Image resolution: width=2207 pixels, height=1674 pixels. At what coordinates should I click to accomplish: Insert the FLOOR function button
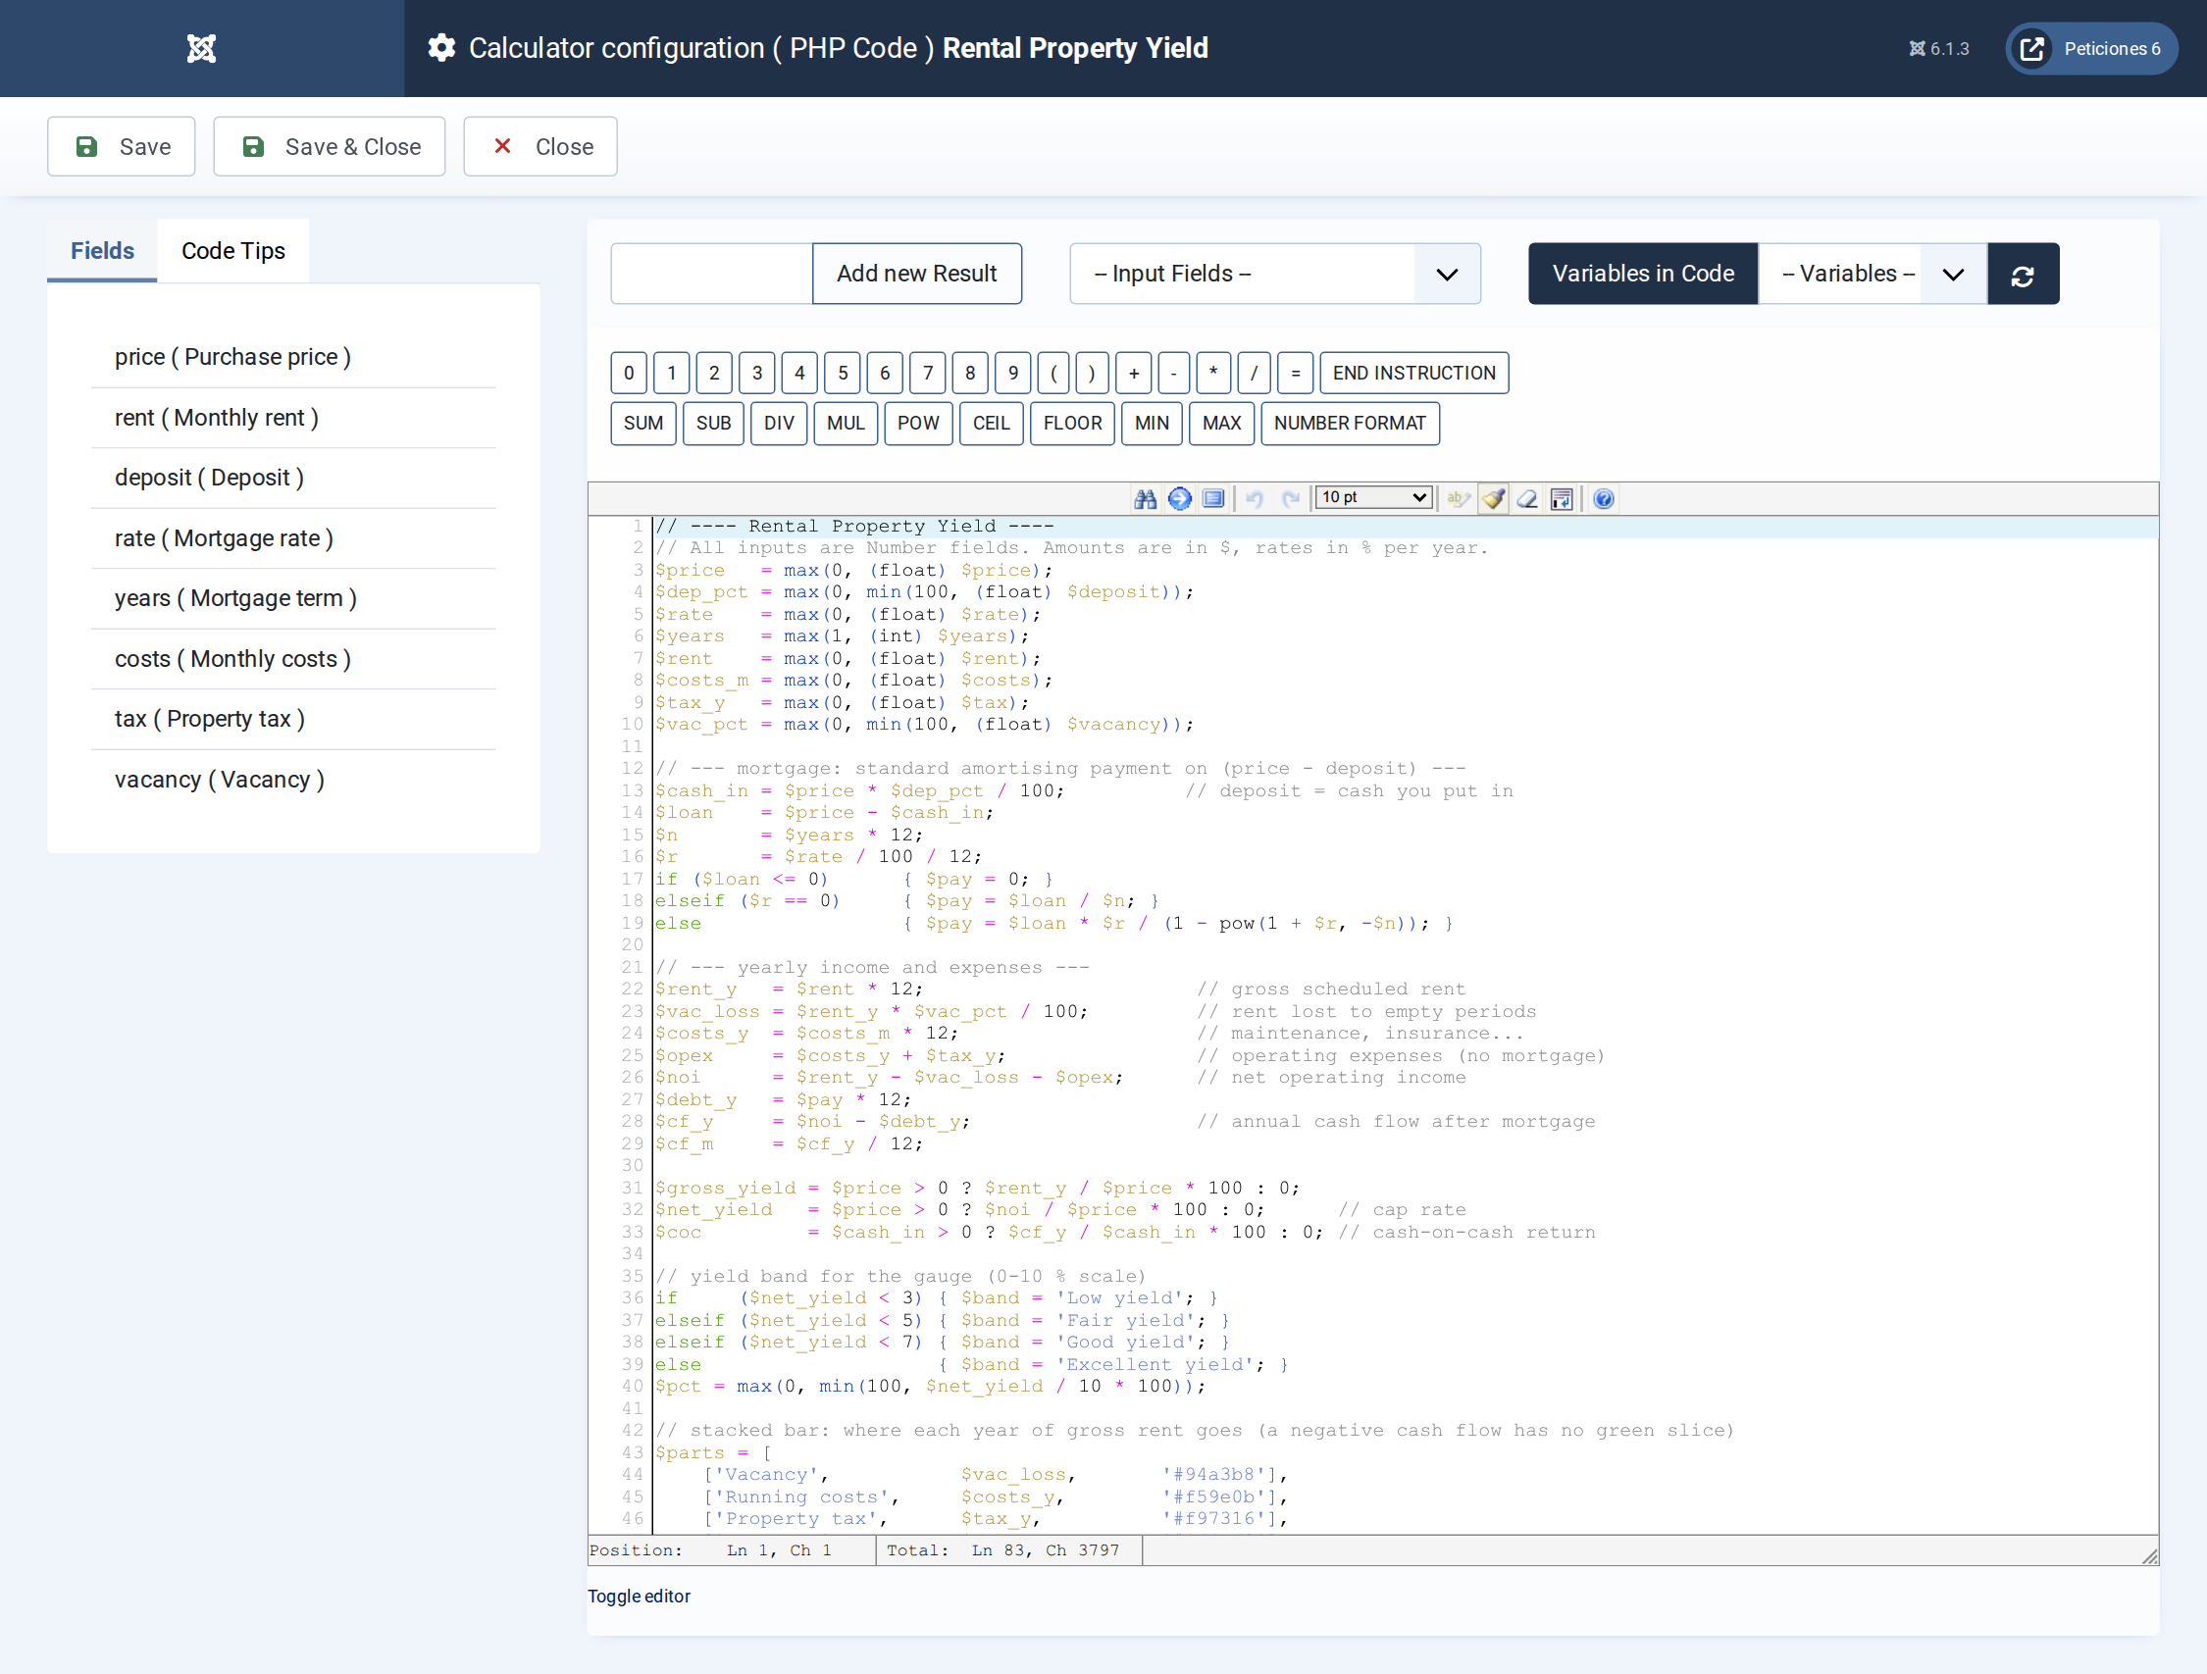(1072, 423)
